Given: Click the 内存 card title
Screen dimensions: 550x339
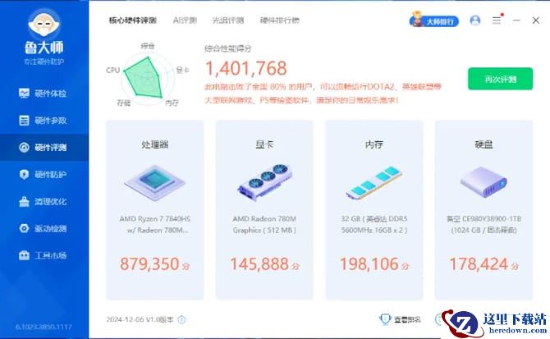Looking at the screenshot, I should [x=374, y=144].
